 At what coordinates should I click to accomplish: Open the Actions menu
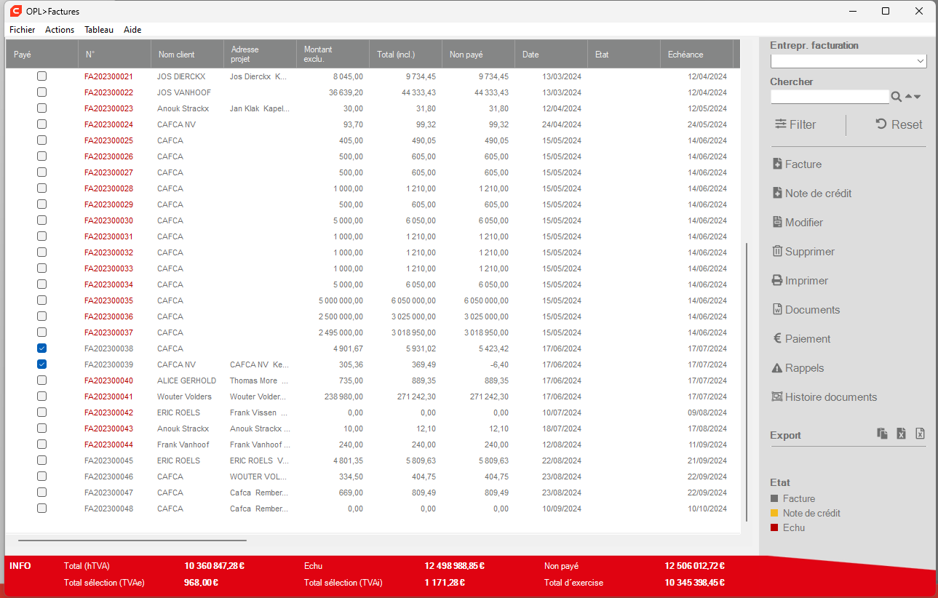(x=60, y=30)
